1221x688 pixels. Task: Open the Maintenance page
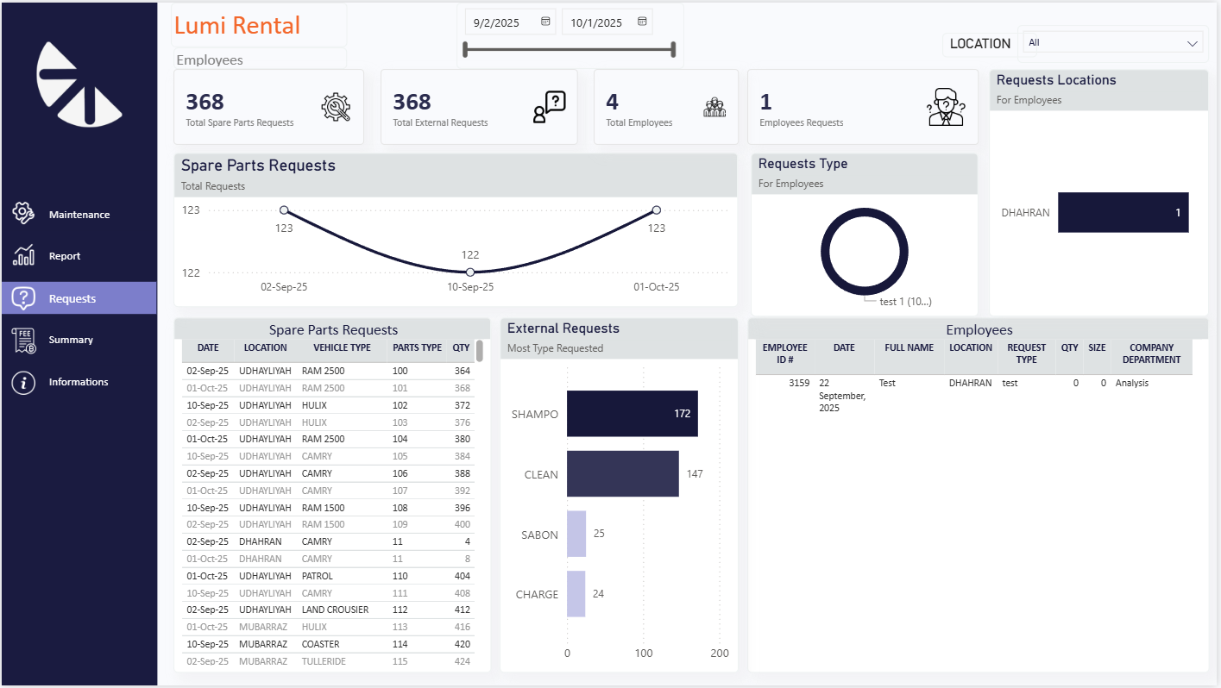tap(79, 215)
